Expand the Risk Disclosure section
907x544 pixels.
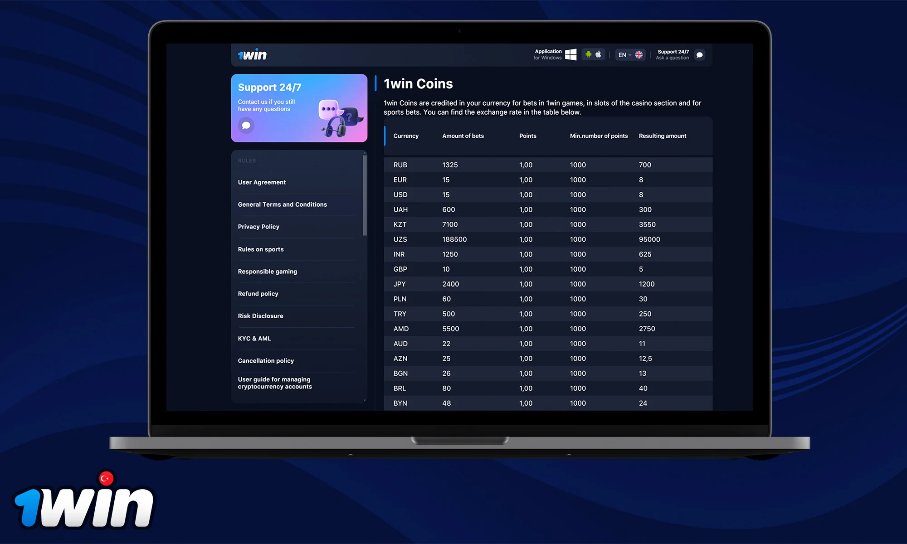point(262,316)
